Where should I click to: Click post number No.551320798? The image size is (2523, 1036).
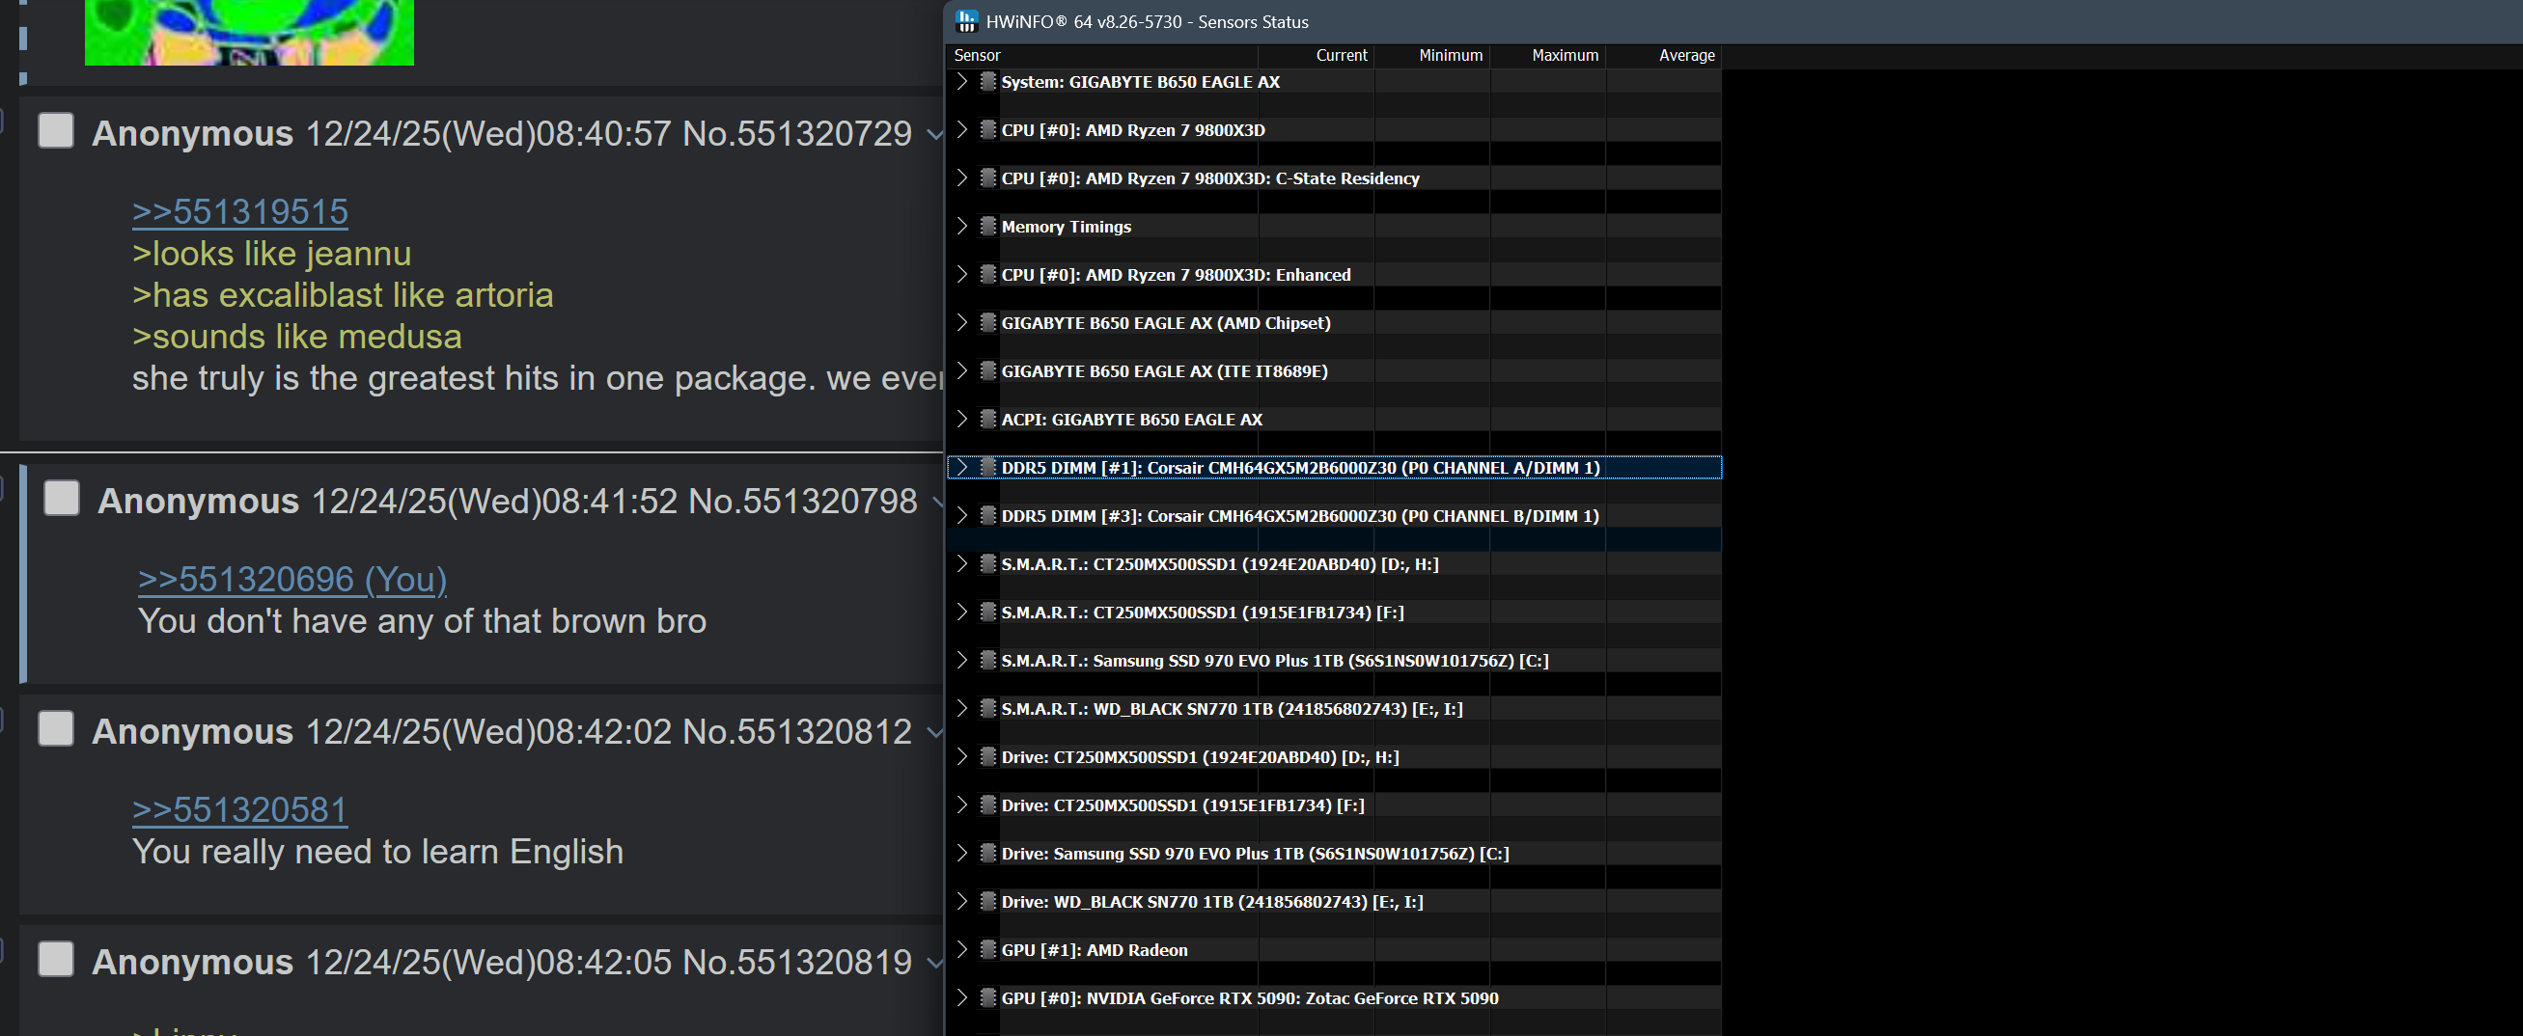(803, 501)
